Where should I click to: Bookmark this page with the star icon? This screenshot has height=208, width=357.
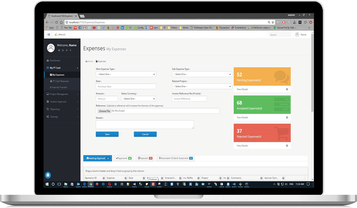pyautogui.click(x=273, y=22)
